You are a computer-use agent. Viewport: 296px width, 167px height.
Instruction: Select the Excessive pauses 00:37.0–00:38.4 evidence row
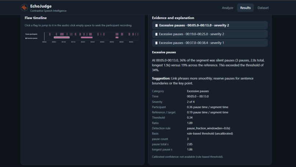point(210,43)
